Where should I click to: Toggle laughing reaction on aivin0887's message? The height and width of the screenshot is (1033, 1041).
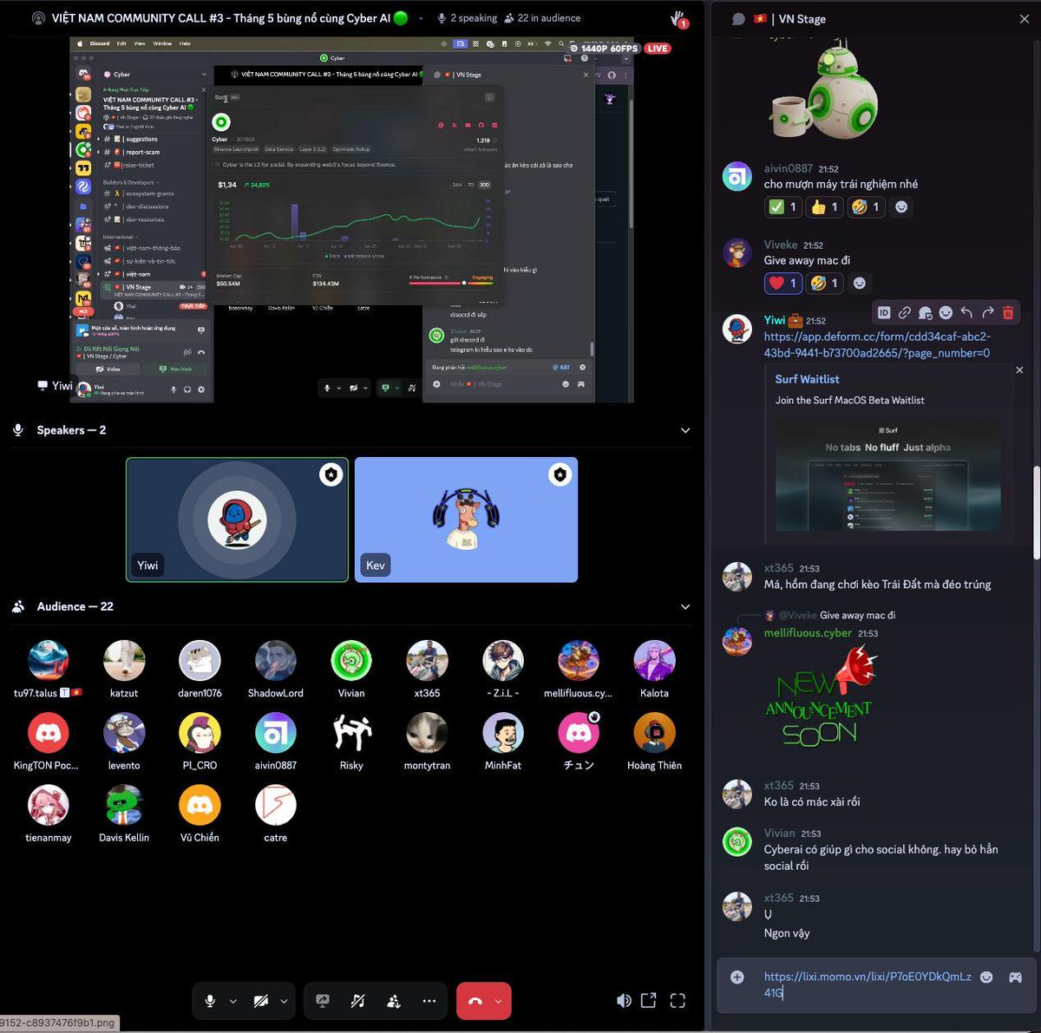point(866,206)
